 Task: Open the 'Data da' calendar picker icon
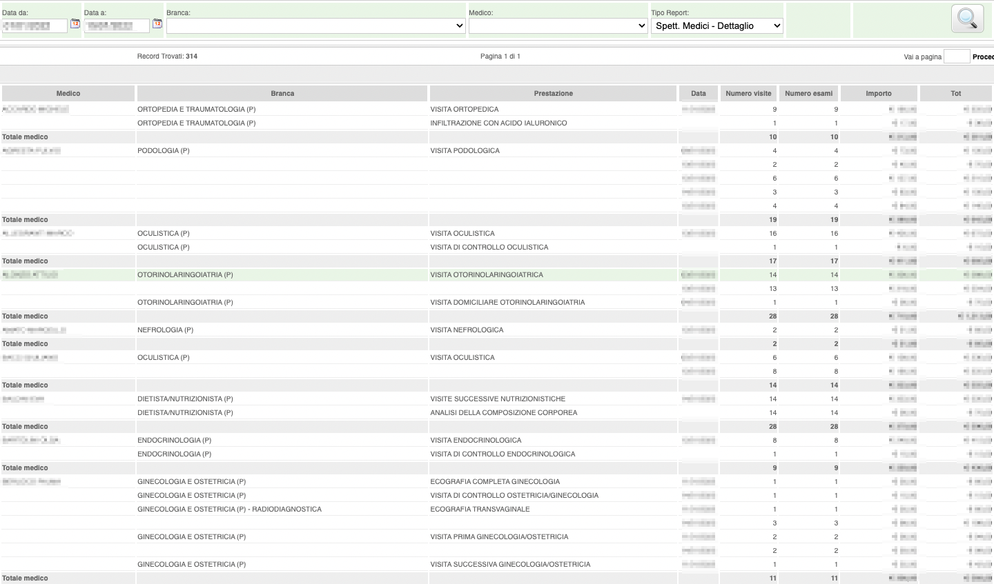coord(75,23)
